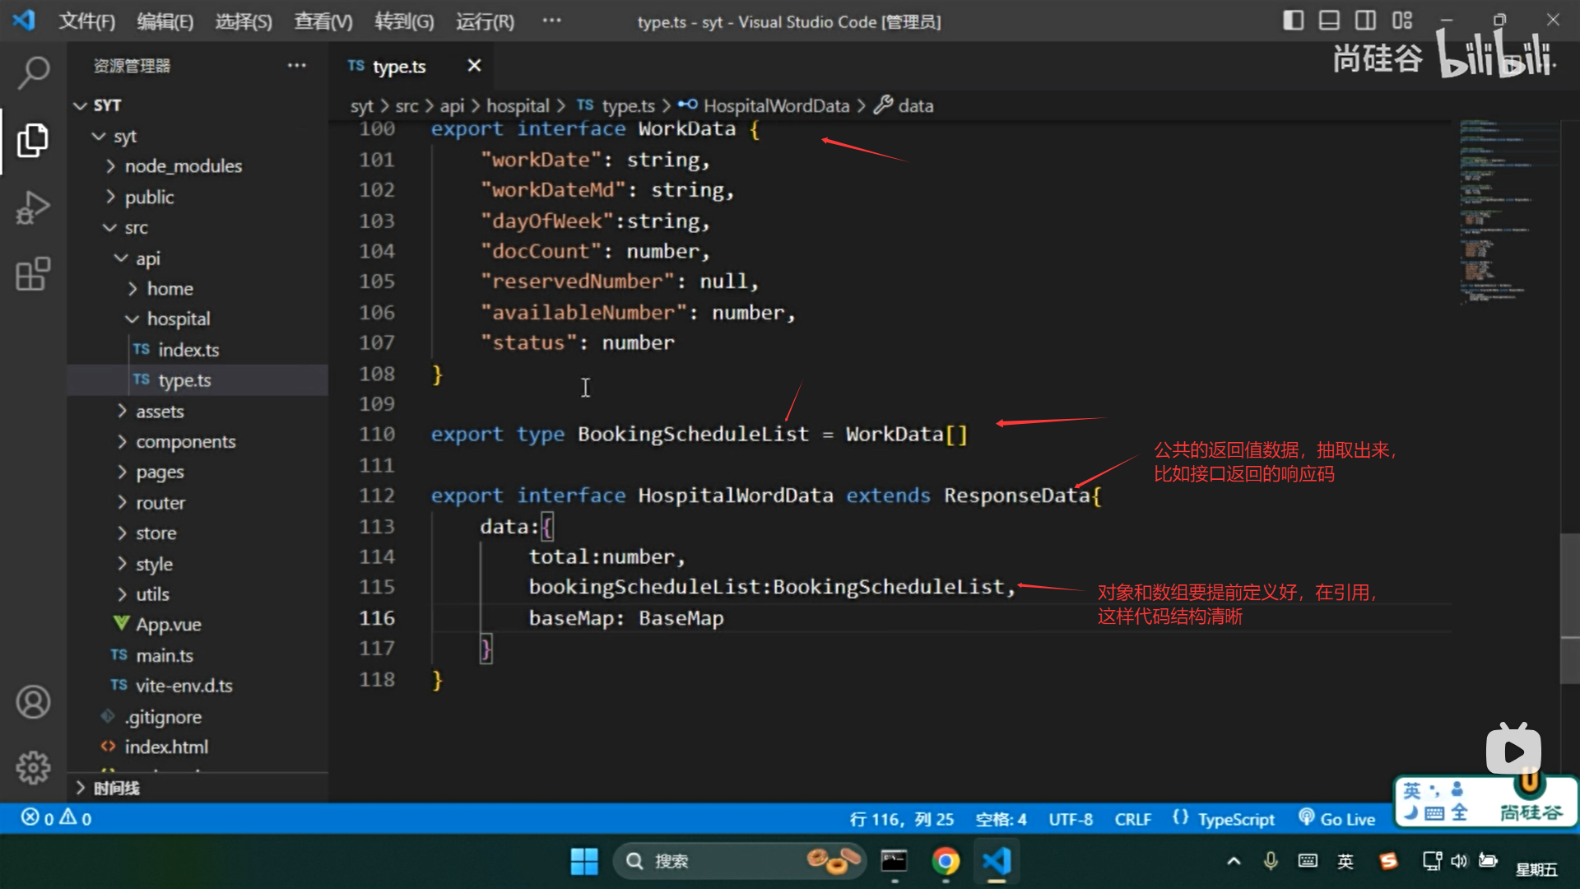
Task: Collapse the hospital folder
Action: (x=178, y=319)
